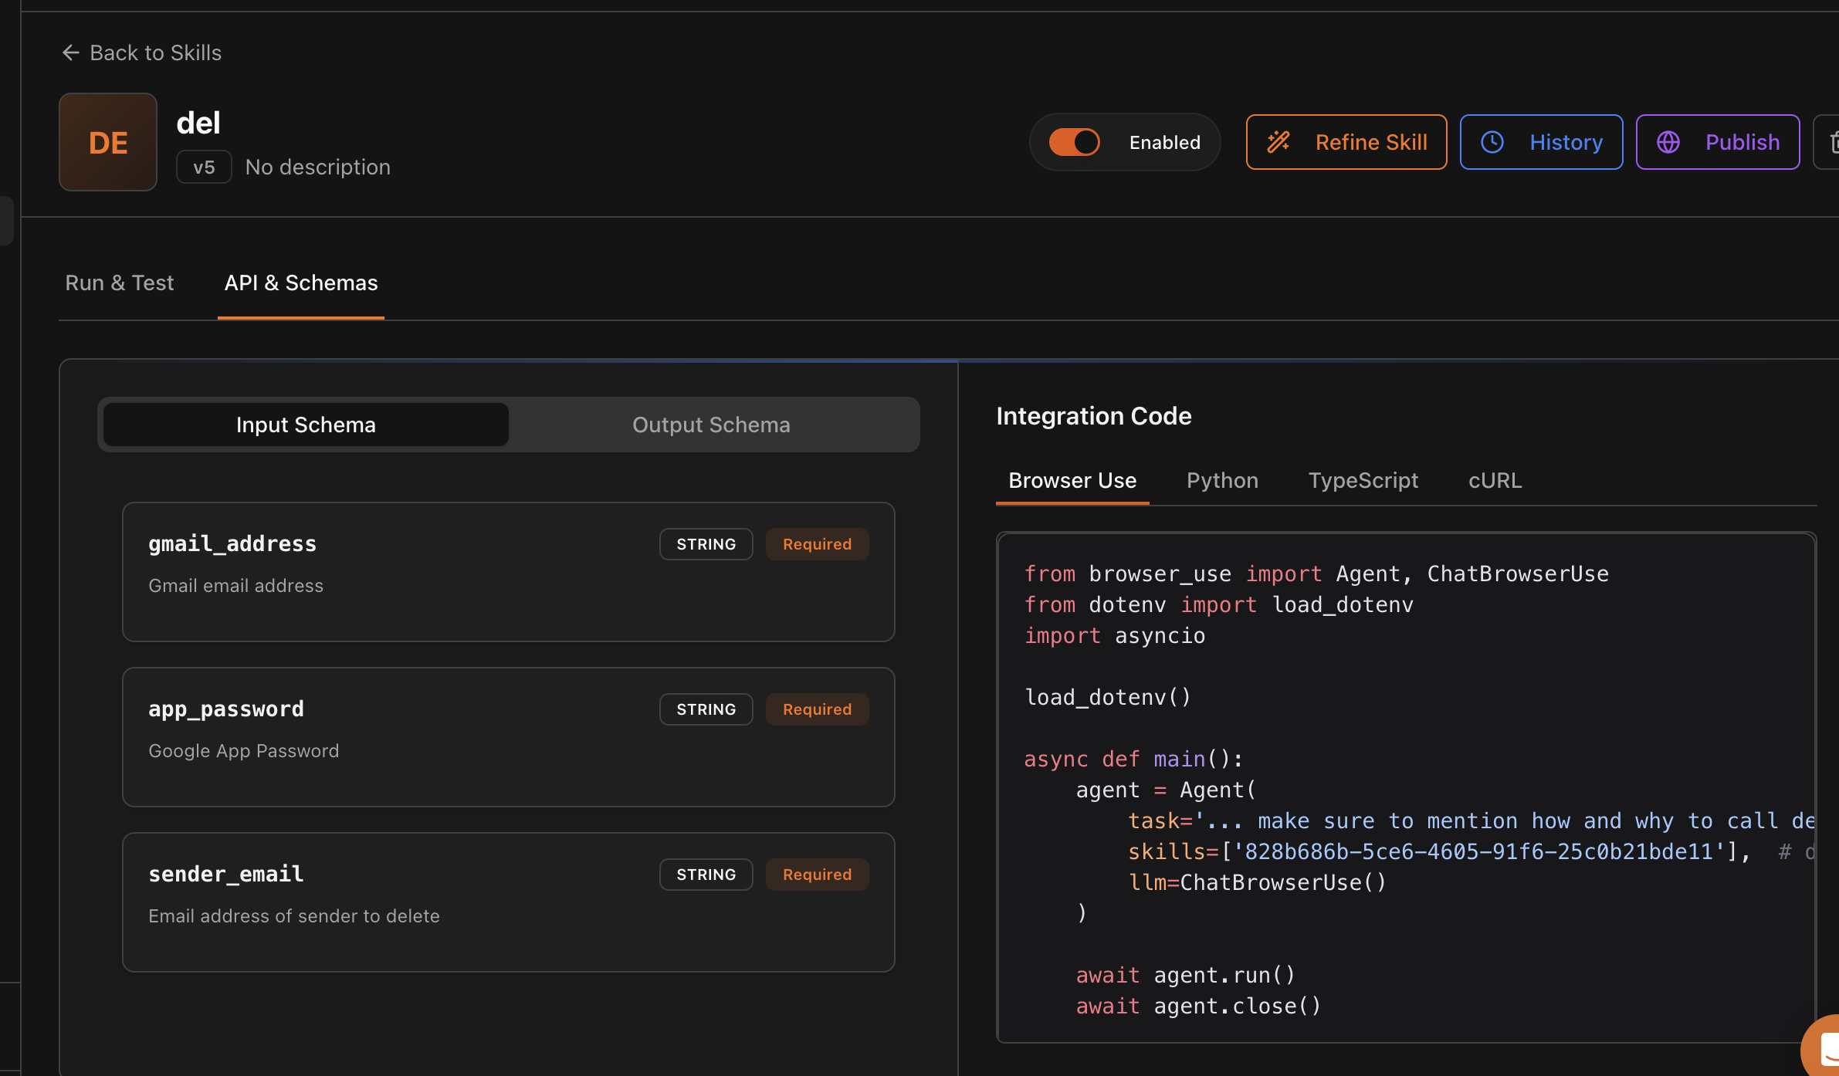Click the DE skill avatar icon

(108, 142)
